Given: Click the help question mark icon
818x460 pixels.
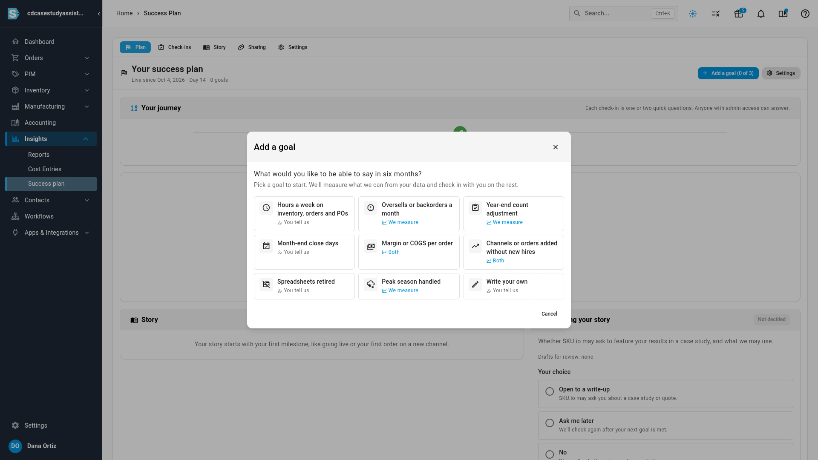Looking at the screenshot, I should [x=805, y=14].
